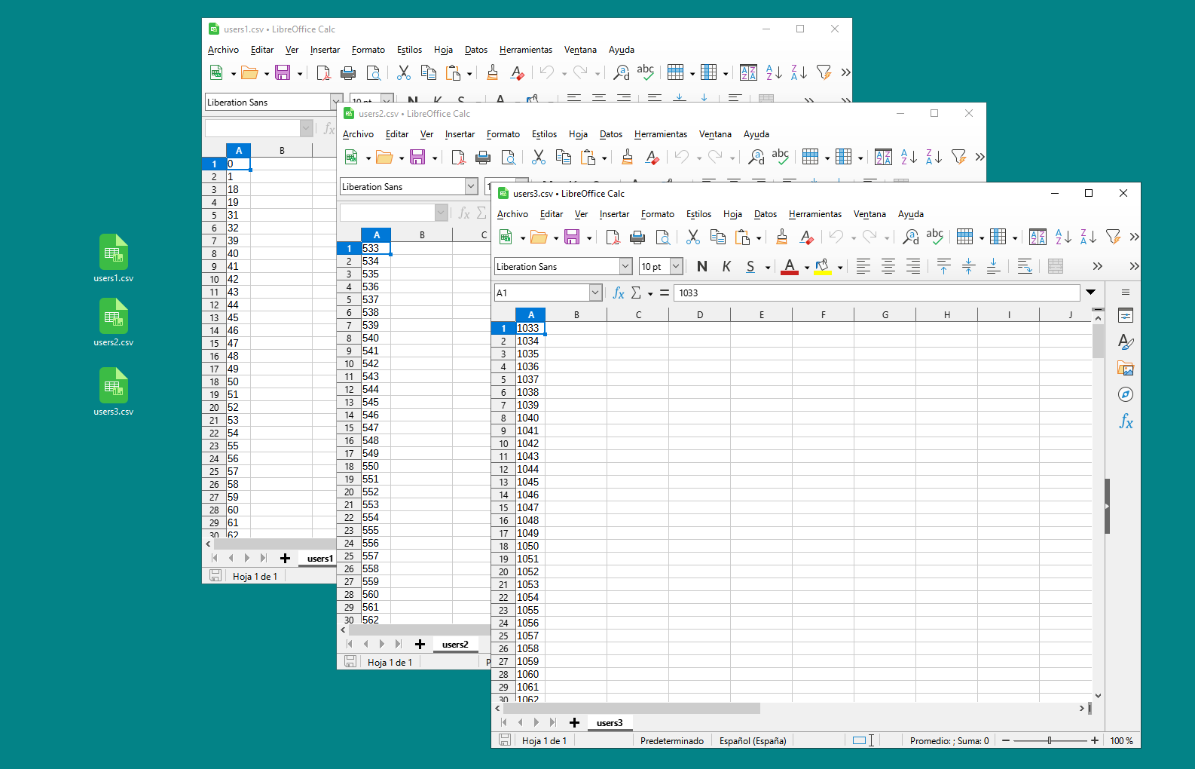
Task: Click the horizontal scrollbar in users3 window
Action: (x=631, y=708)
